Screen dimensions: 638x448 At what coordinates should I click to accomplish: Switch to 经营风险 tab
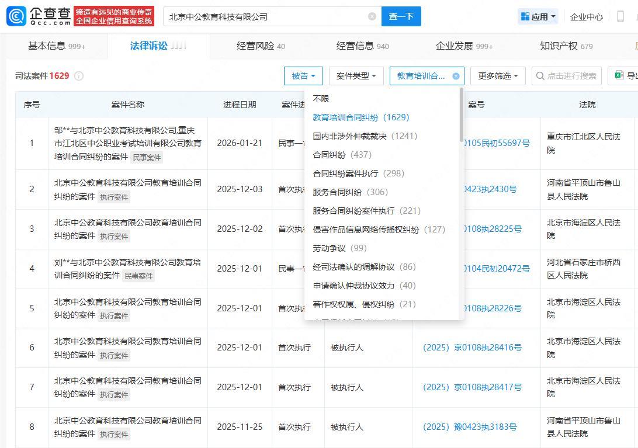coord(261,46)
